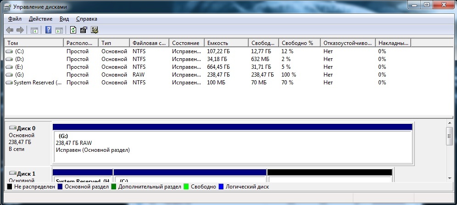Sort by the Свобод... column header
457x205 pixels.
[x=263, y=43]
